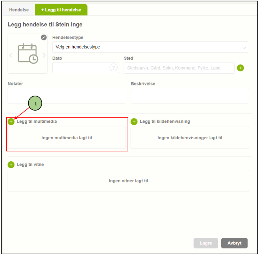The height and width of the screenshot is (255, 259).
Task: Click the Lagre button
Action: point(206,243)
